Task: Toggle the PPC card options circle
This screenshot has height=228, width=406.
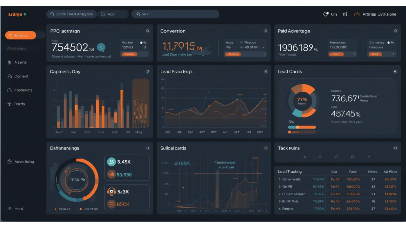Action: click(148, 31)
